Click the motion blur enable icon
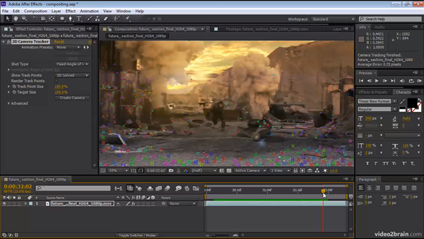 (168, 188)
